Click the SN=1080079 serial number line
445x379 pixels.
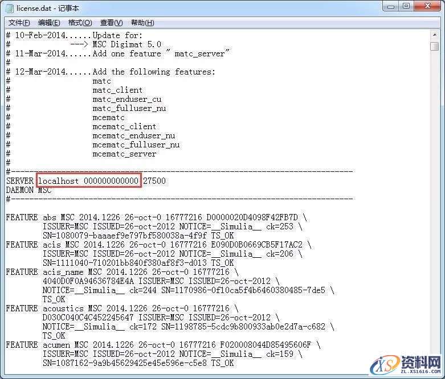tap(138, 235)
